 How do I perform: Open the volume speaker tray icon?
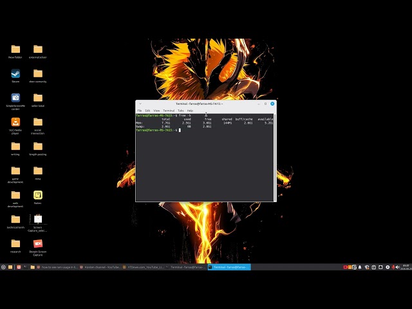click(398, 267)
